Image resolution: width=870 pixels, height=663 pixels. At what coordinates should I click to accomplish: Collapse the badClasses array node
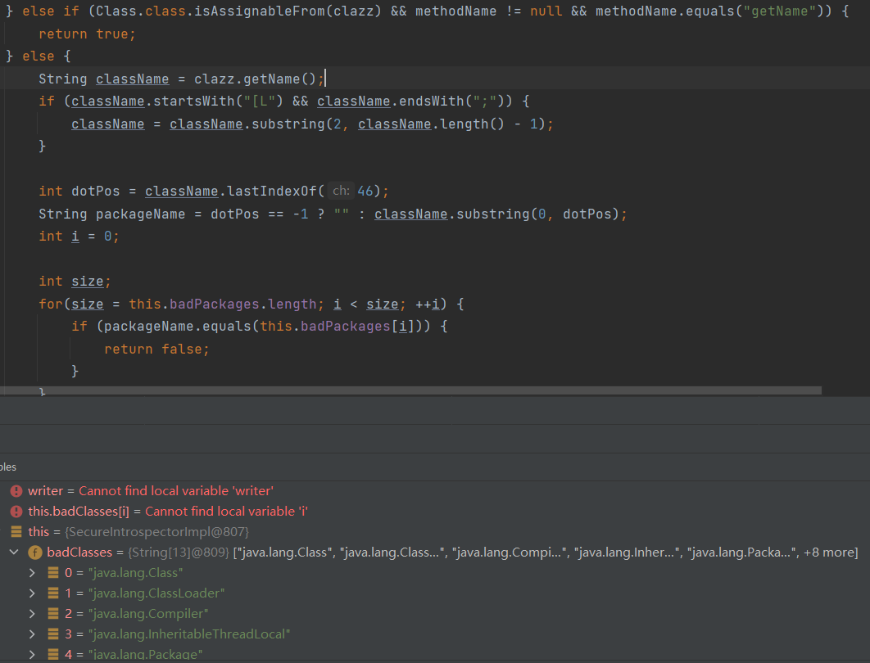point(13,552)
